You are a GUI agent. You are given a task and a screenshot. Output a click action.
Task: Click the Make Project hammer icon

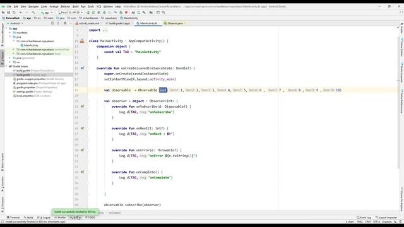33,13
